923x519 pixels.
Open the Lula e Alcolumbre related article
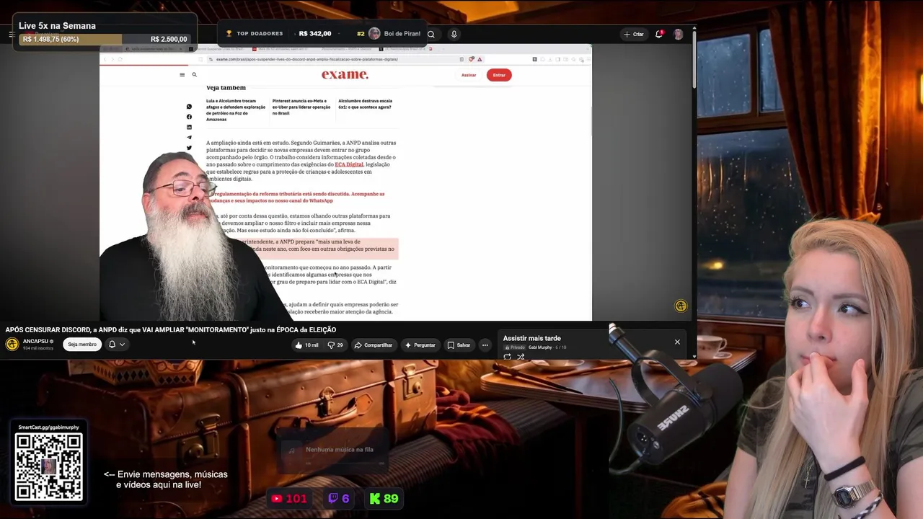click(234, 110)
